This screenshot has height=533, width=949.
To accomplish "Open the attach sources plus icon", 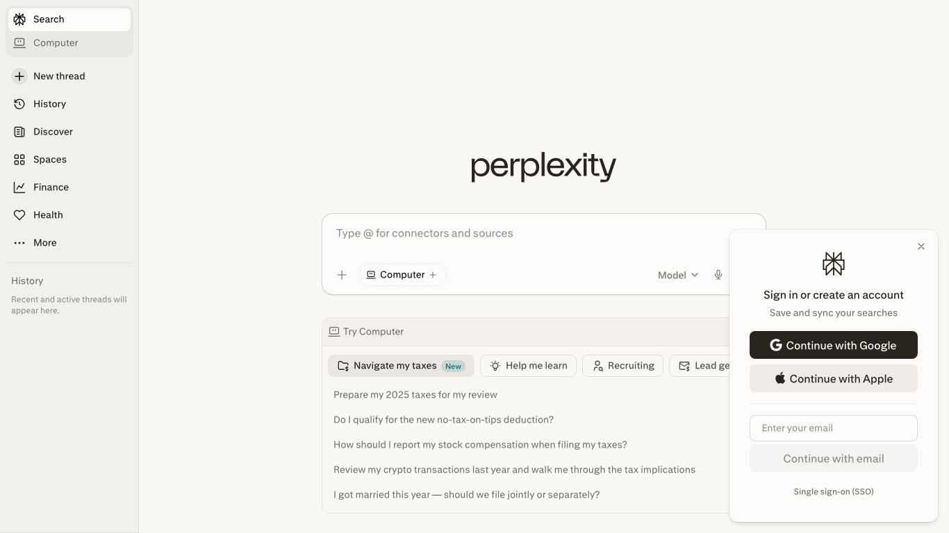I will 342,275.
